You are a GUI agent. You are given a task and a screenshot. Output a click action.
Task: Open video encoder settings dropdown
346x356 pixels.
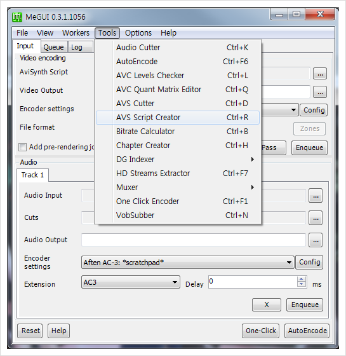(293, 110)
